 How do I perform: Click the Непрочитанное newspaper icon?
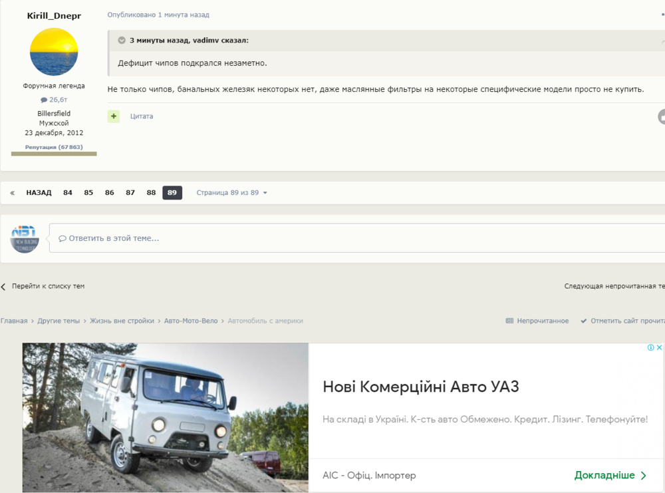coord(510,321)
